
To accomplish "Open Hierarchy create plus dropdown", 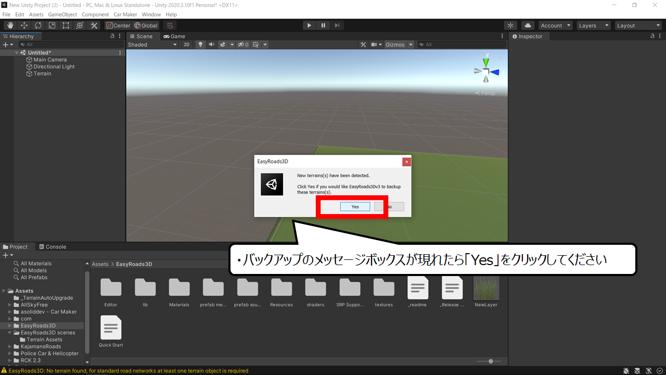I will [7, 45].
